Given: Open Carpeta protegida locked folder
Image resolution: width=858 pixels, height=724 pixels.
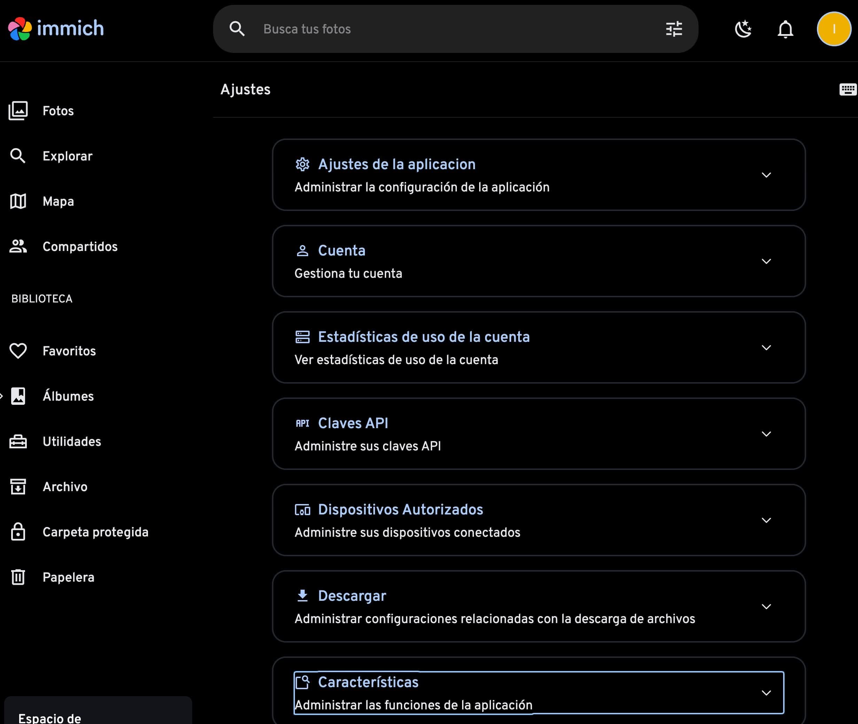Looking at the screenshot, I should 95,532.
